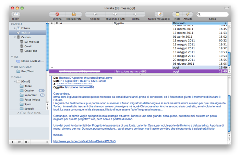Viewport: 240px width, 157px height.
Task: Collapse the SUL MIO MAC section
Action: pyautogui.click(x=12, y=67)
